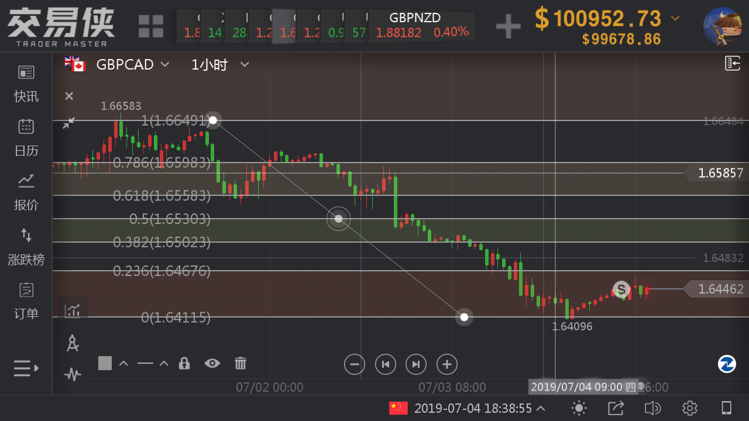Viewport: 749px width, 421px height.
Task: Select the GBPNZD quote card
Action: 422,26
